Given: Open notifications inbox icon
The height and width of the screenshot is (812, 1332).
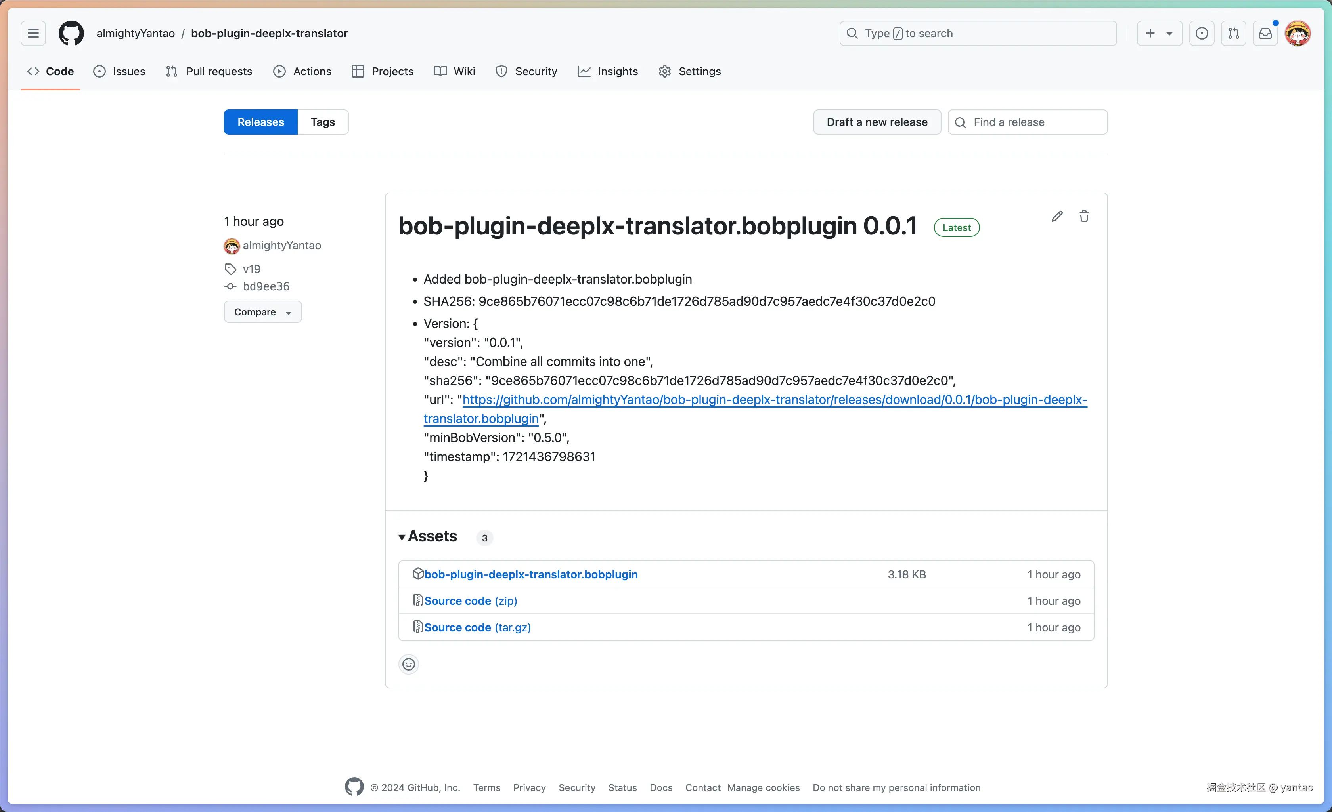Looking at the screenshot, I should point(1265,34).
